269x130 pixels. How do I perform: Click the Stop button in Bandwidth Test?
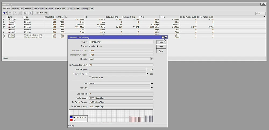pos(161,47)
